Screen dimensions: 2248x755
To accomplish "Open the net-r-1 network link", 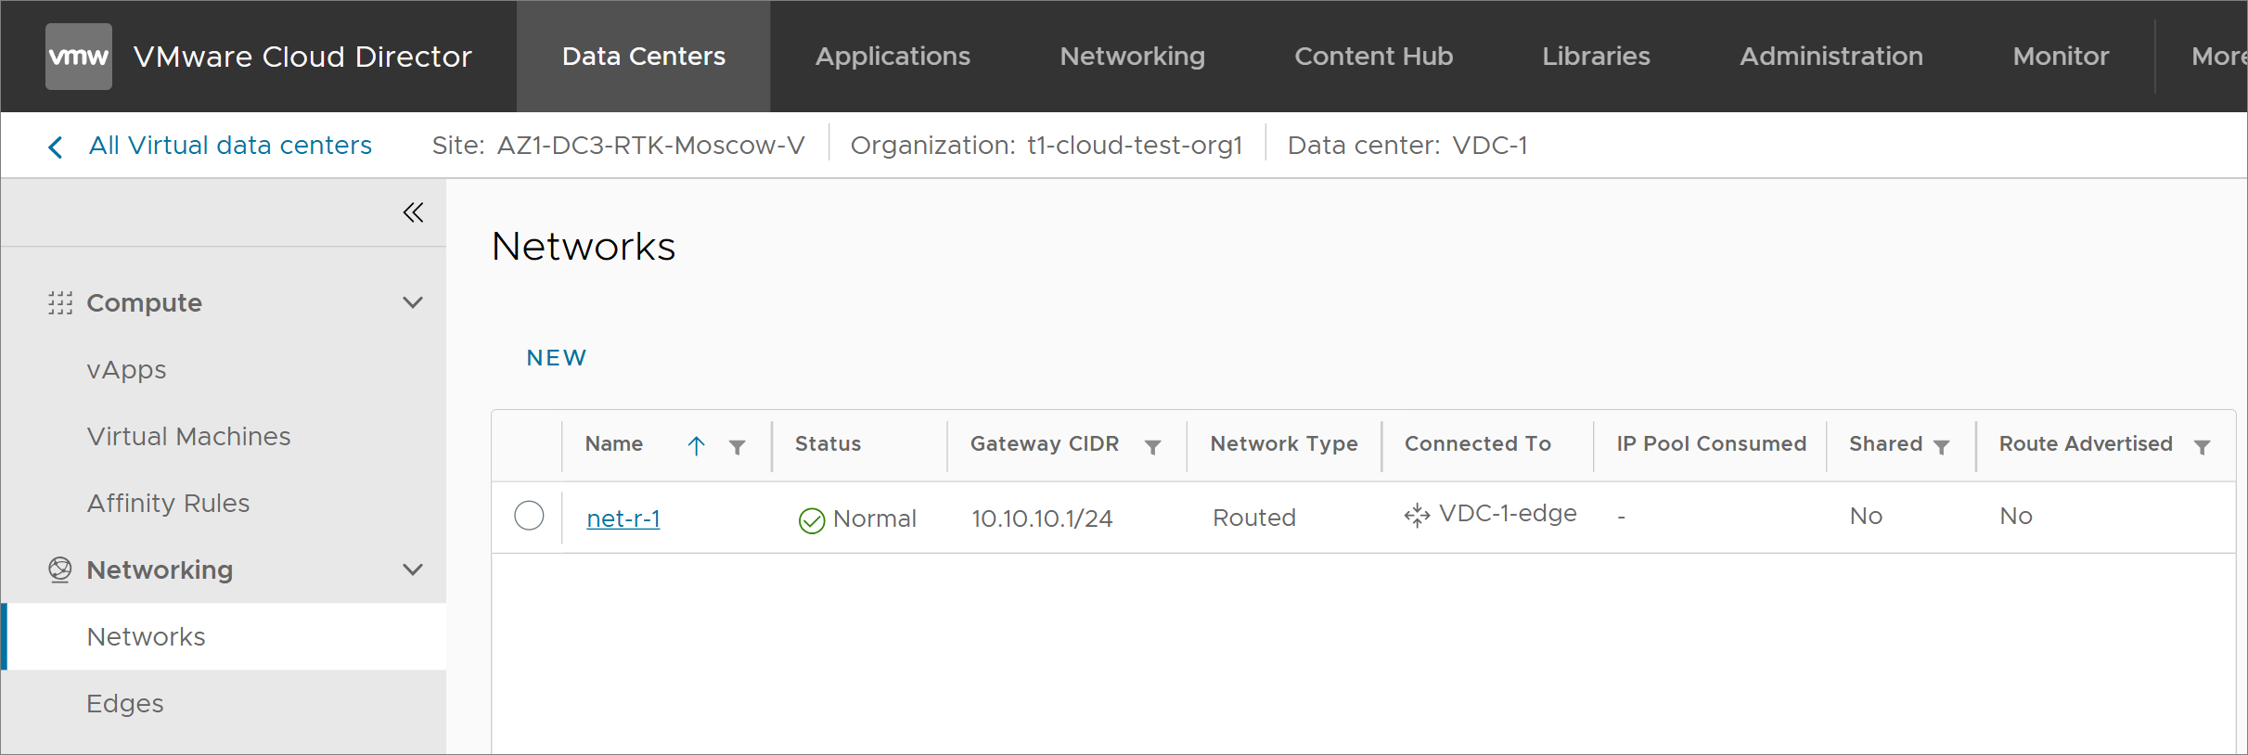I will coord(623,518).
